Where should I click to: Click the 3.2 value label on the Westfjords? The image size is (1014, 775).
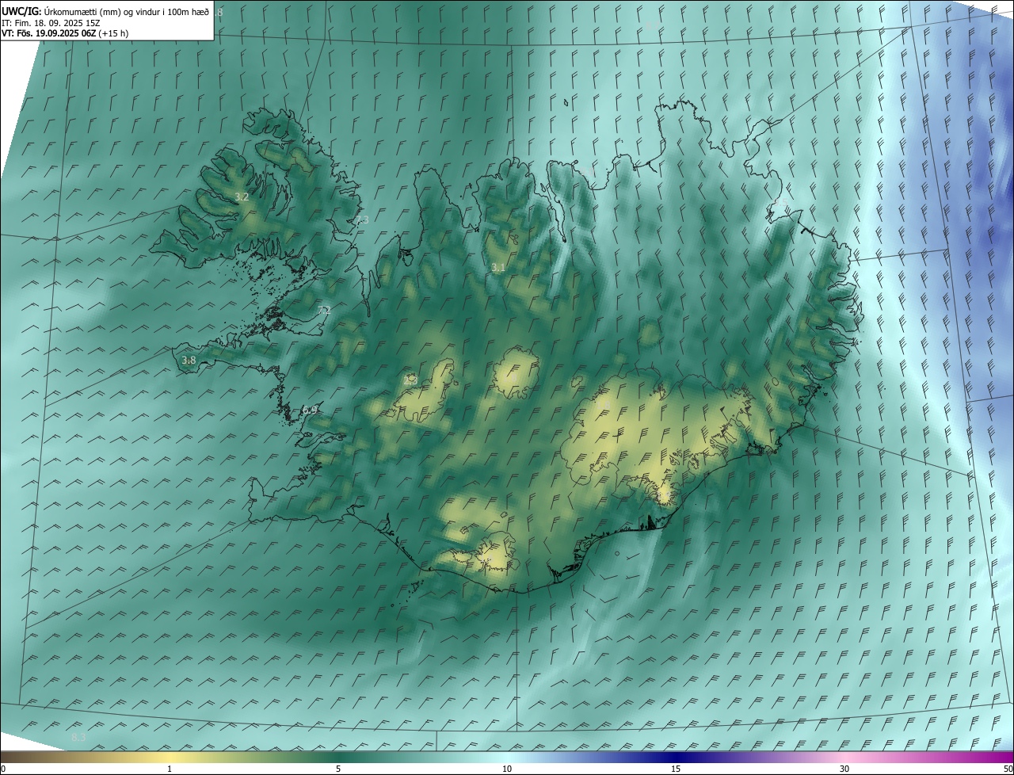tap(242, 197)
